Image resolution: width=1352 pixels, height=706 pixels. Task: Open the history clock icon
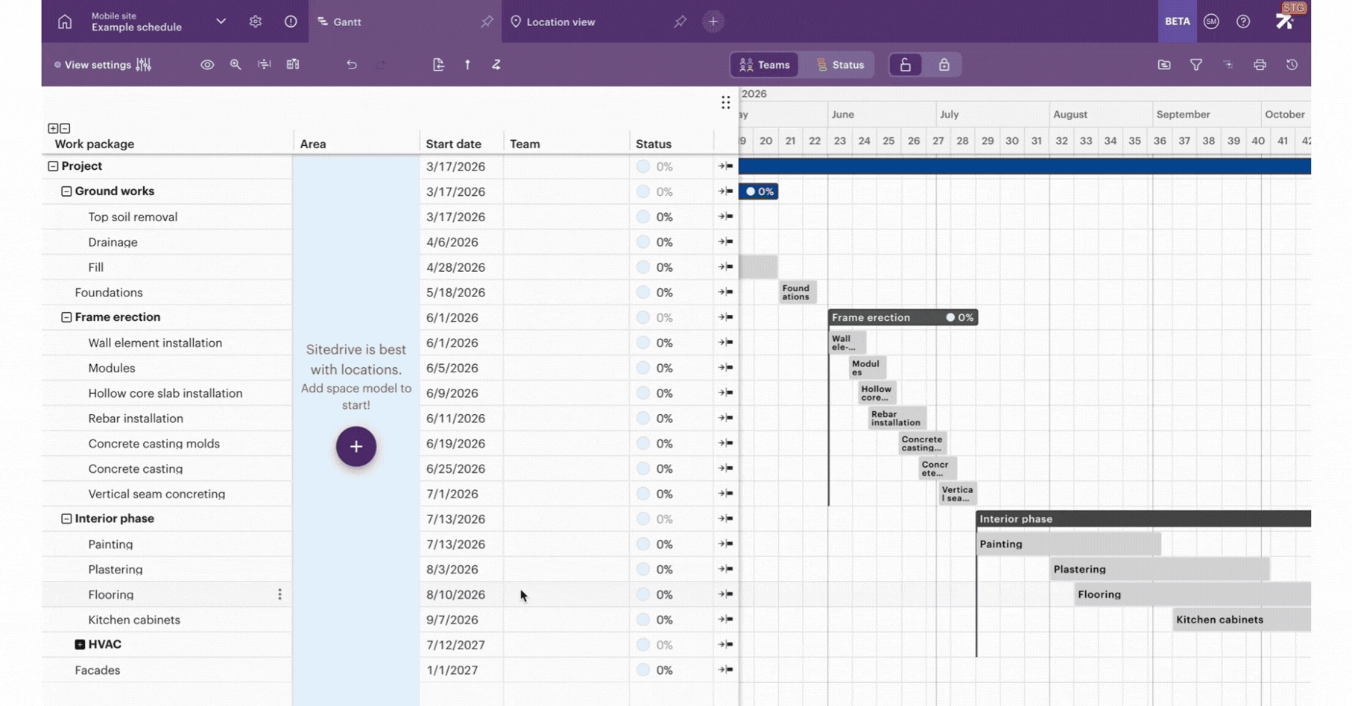1292,65
